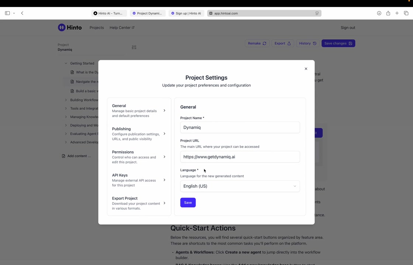Open a new Safari tab
The image size is (413, 265).
[x=397, y=13]
